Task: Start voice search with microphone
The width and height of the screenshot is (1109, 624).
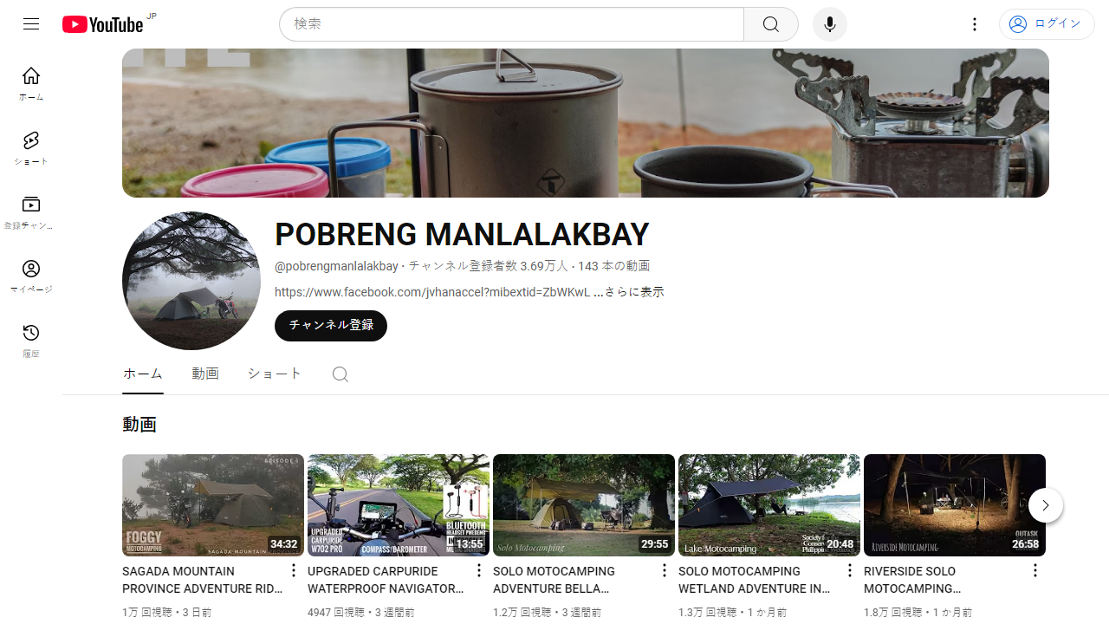Action: [x=830, y=24]
